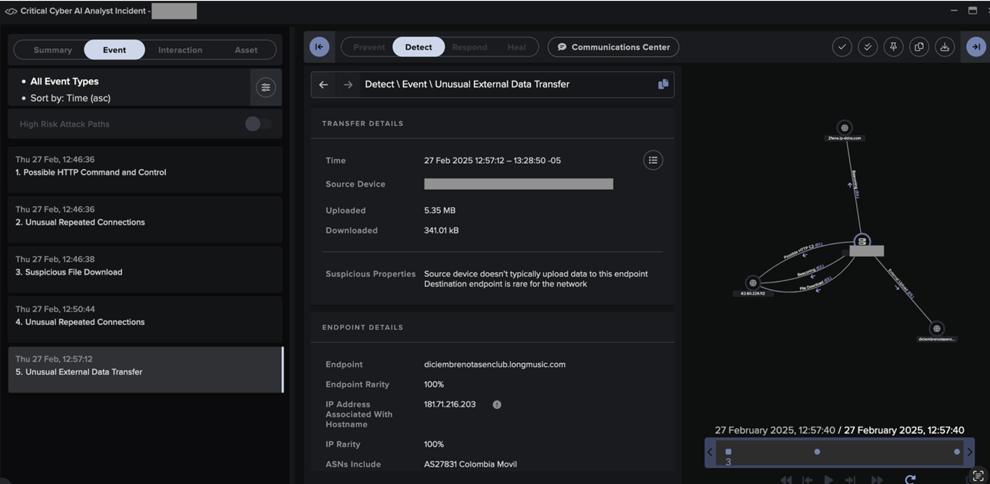Click the play button below the timeline
The height and width of the screenshot is (484, 990).
coord(828,479)
